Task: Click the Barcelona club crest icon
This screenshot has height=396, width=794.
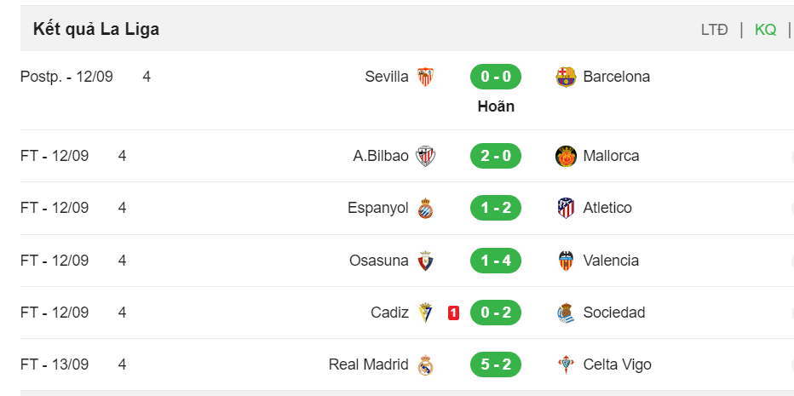Action: coord(566,77)
